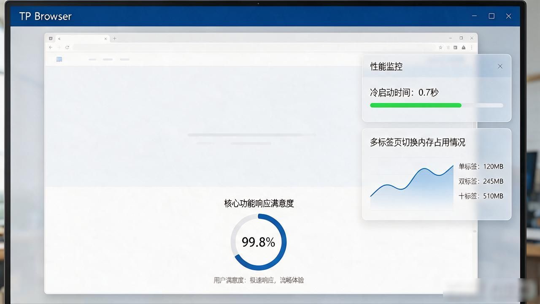Click the square panel icon left of the lock
Viewport: 540px width, 304px height.
coord(455,48)
